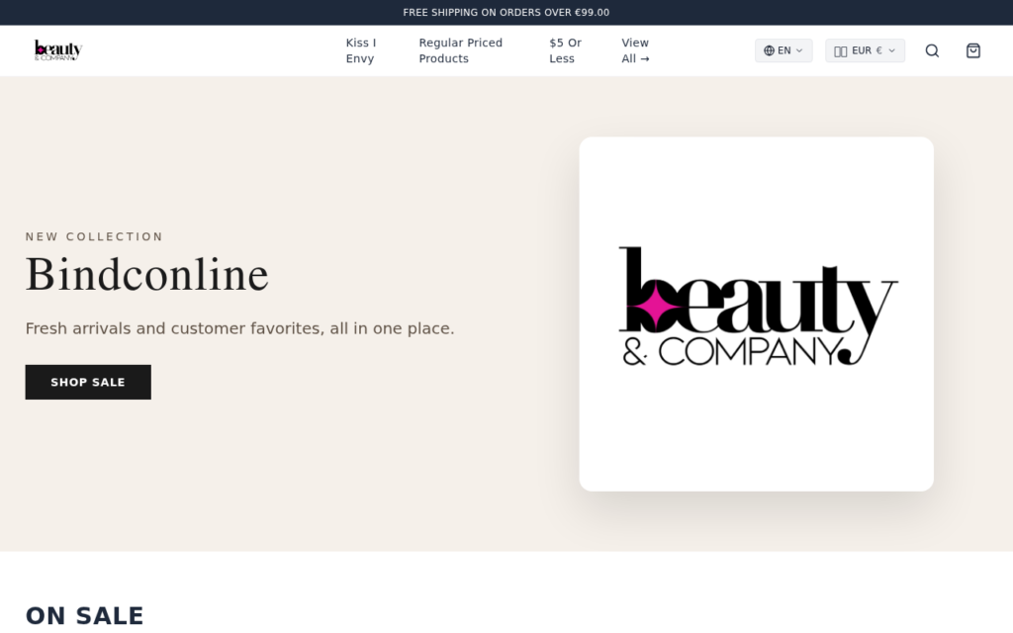This screenshot has width=1013, height=633.
Task: Click the large Beauty & Company hero image
Action: point(757,314)
